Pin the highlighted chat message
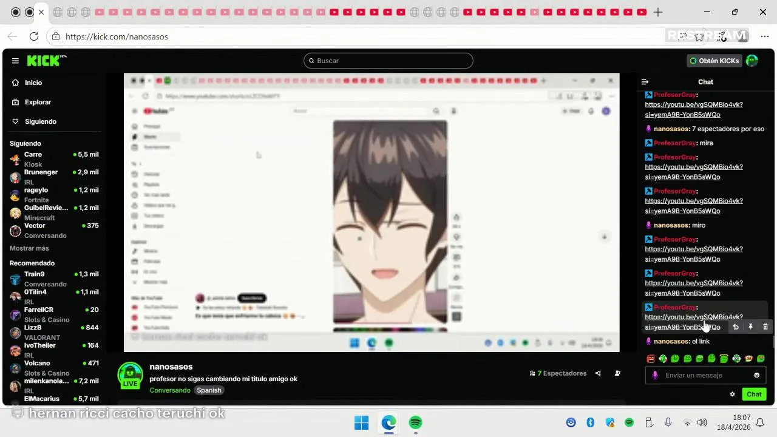 click(750, 327)
